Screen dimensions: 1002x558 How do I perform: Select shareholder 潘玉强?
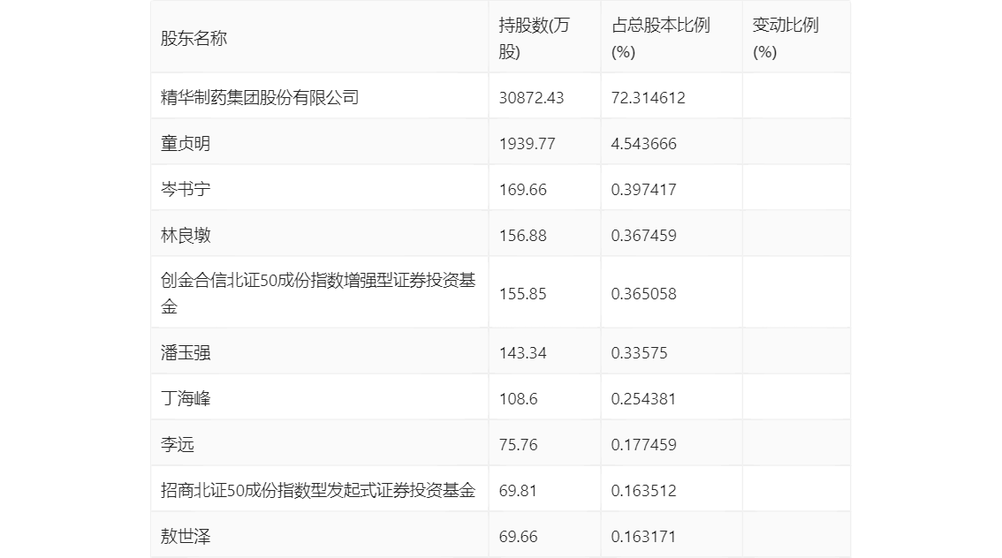pyautogui.click(x=186, y=353)
